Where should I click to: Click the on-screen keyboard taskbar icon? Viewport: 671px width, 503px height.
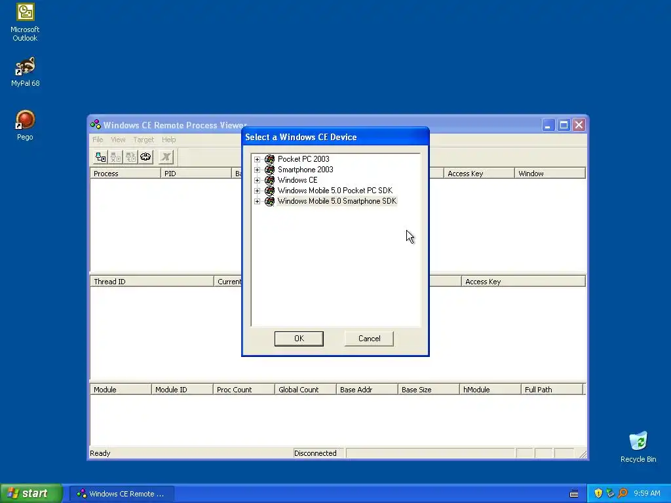(x=574, y=494)
